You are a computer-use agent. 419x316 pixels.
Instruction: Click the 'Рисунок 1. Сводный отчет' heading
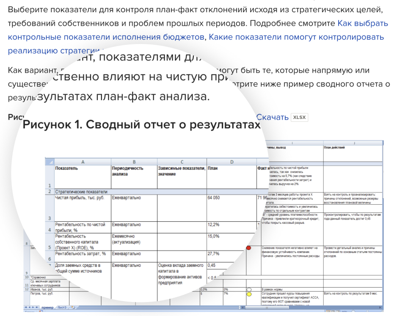click(x=141, y=124)
